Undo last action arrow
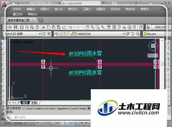This screenshot has width=172, height=127. [71, 27]
